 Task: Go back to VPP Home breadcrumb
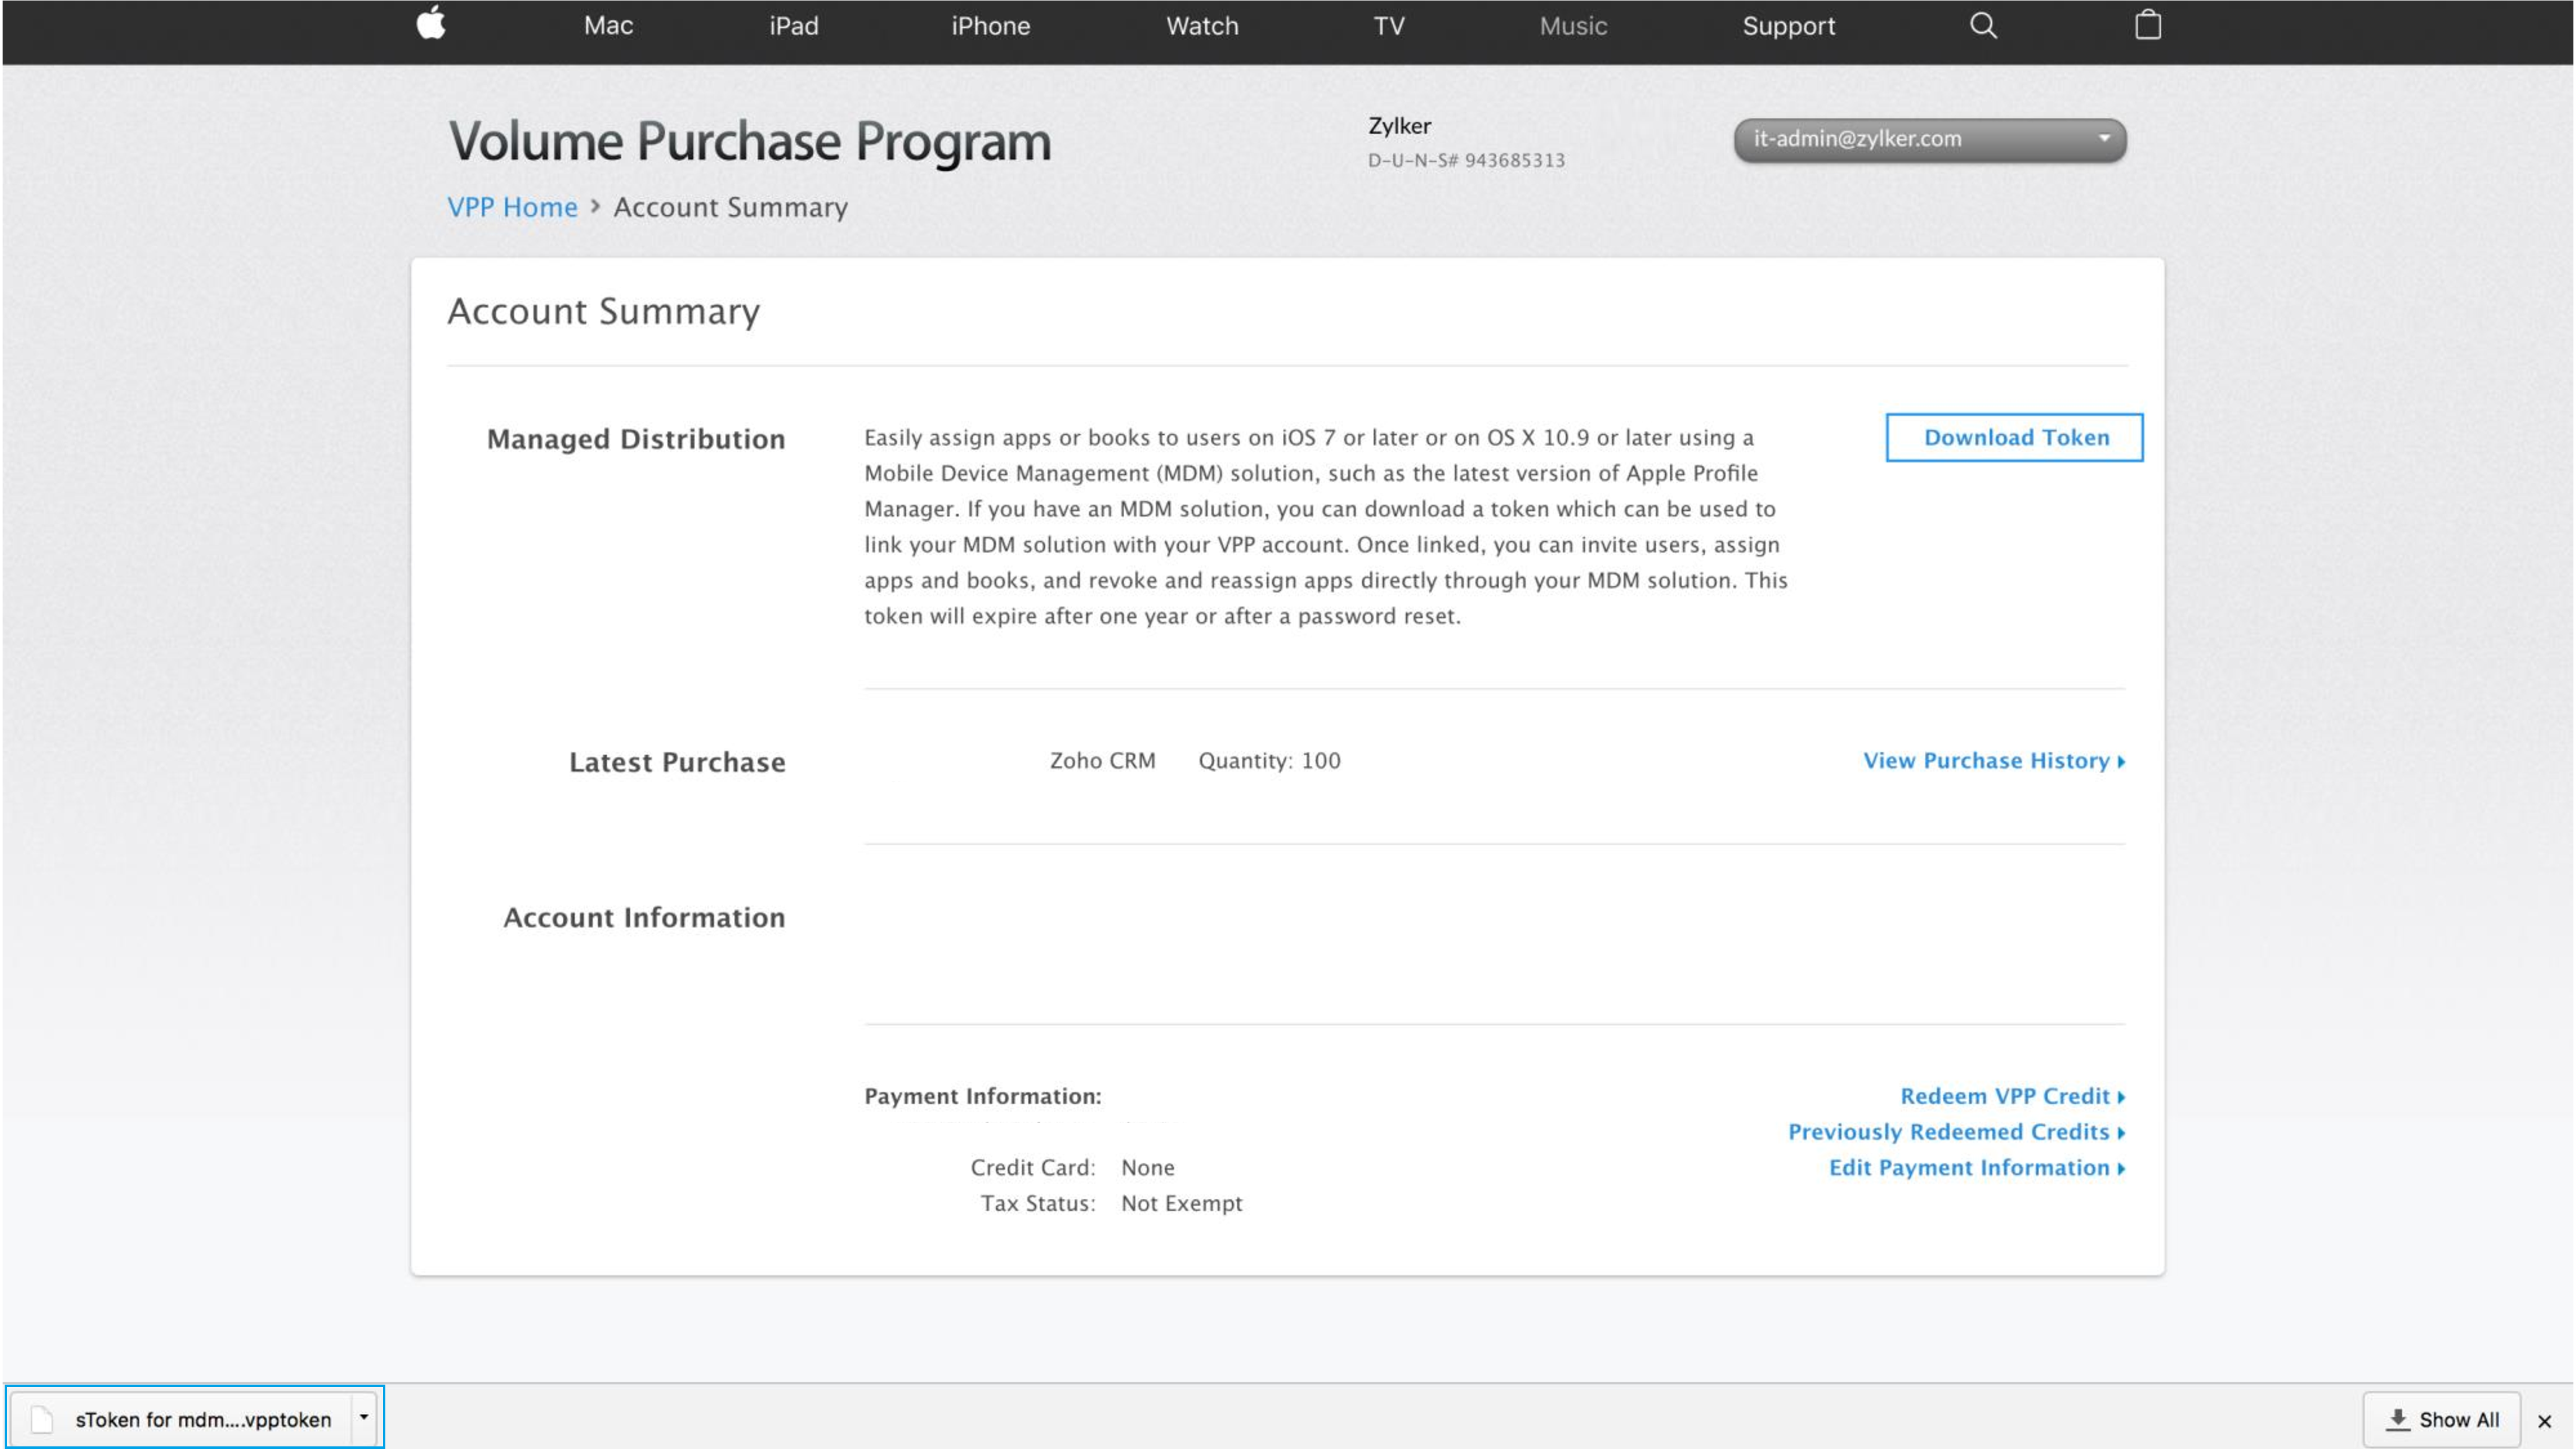click(x=512, y=207)
